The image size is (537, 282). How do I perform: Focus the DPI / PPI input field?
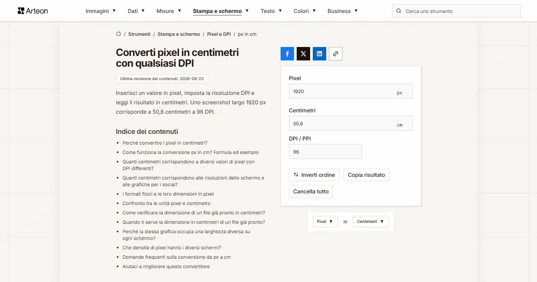click(325, 152)
